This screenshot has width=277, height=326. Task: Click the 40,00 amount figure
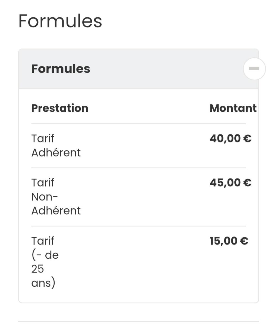(x=225, y=139)
